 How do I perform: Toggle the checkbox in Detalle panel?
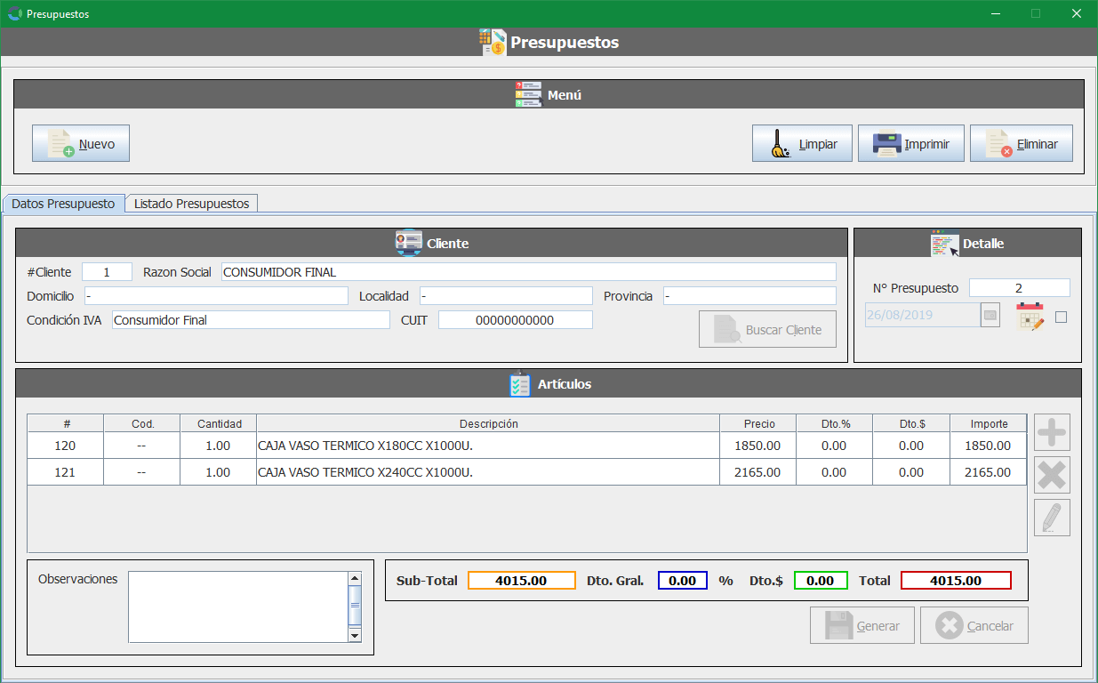1061,317
